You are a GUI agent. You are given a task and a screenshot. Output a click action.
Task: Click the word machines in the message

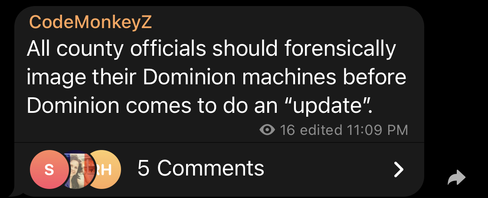point(289,77)
